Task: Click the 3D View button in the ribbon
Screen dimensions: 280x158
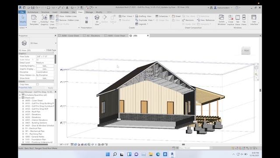Action: tap(97, 20)
